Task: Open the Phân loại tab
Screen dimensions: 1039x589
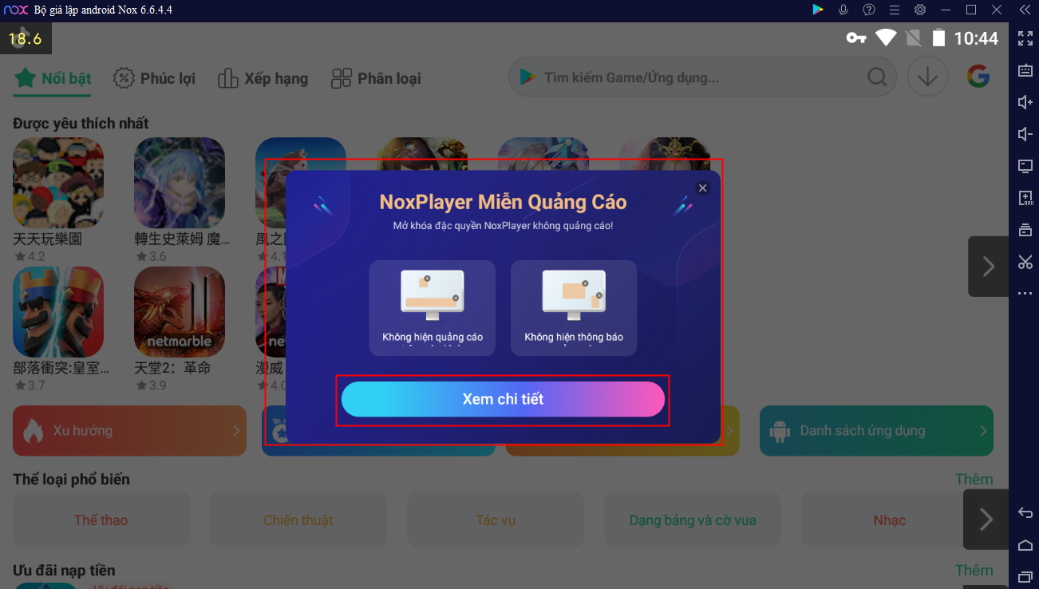Action: pos(376,78)
